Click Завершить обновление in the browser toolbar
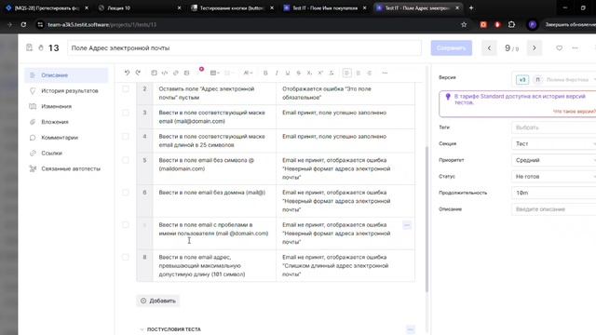This screenshot has height=335, width=596. 570,25
